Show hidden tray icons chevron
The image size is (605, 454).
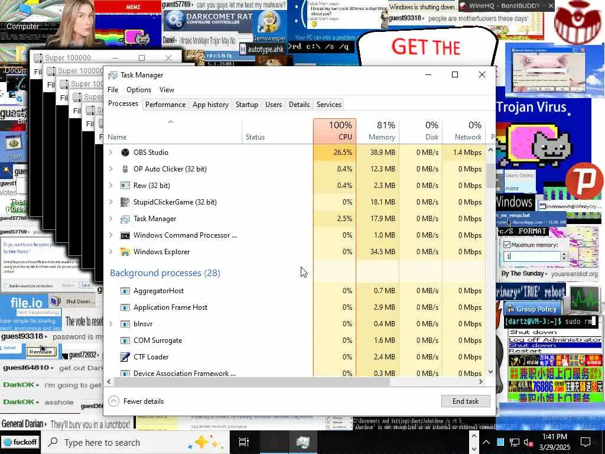486,442
